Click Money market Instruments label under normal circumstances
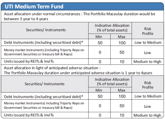 44,52
